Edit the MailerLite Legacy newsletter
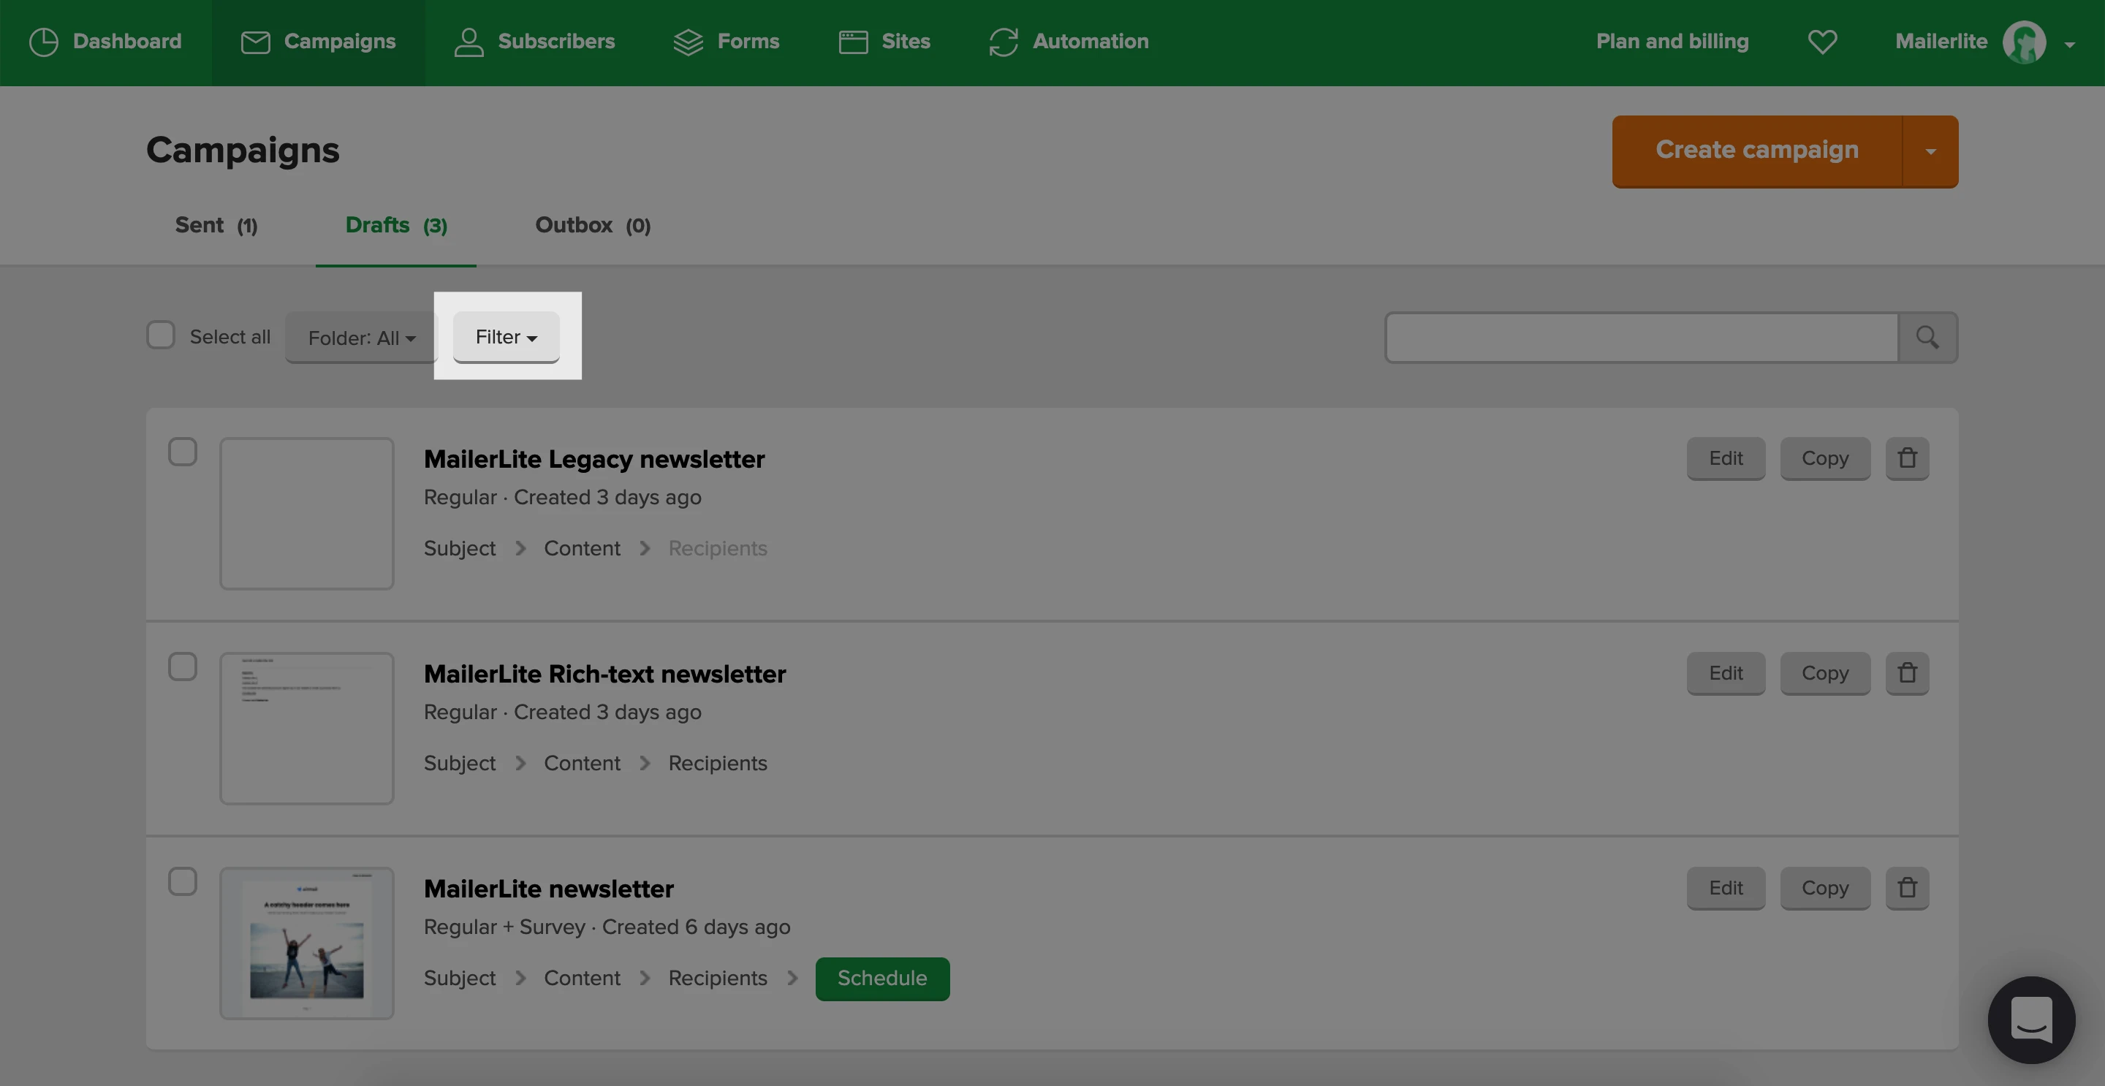Screen dimensions: 2105x1086 [x=1726, y=458]
